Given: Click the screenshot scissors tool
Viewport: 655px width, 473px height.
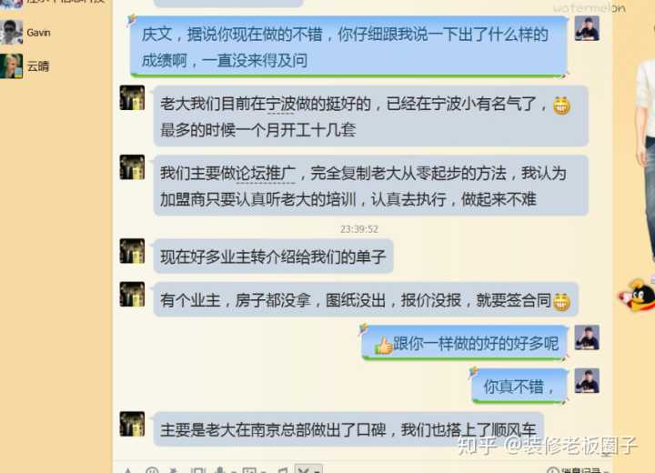Looking at the screenshot, I should tap(304, 470).
